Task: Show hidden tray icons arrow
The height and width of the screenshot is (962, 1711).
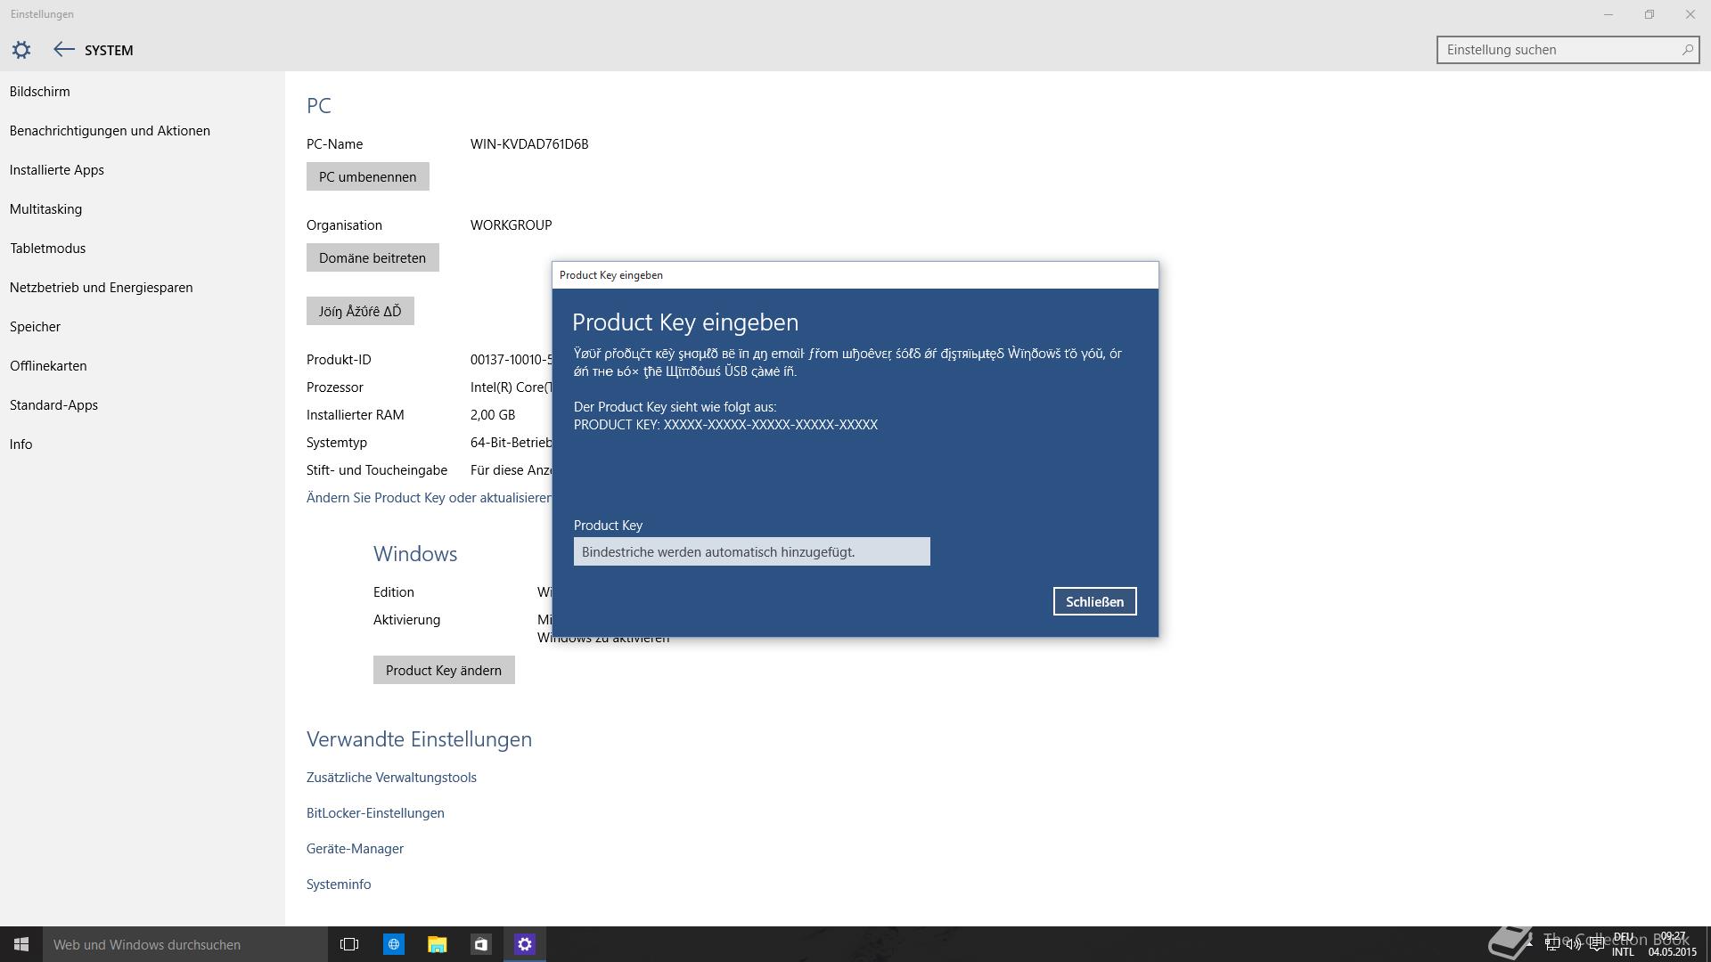Action: click(1530, 944)
